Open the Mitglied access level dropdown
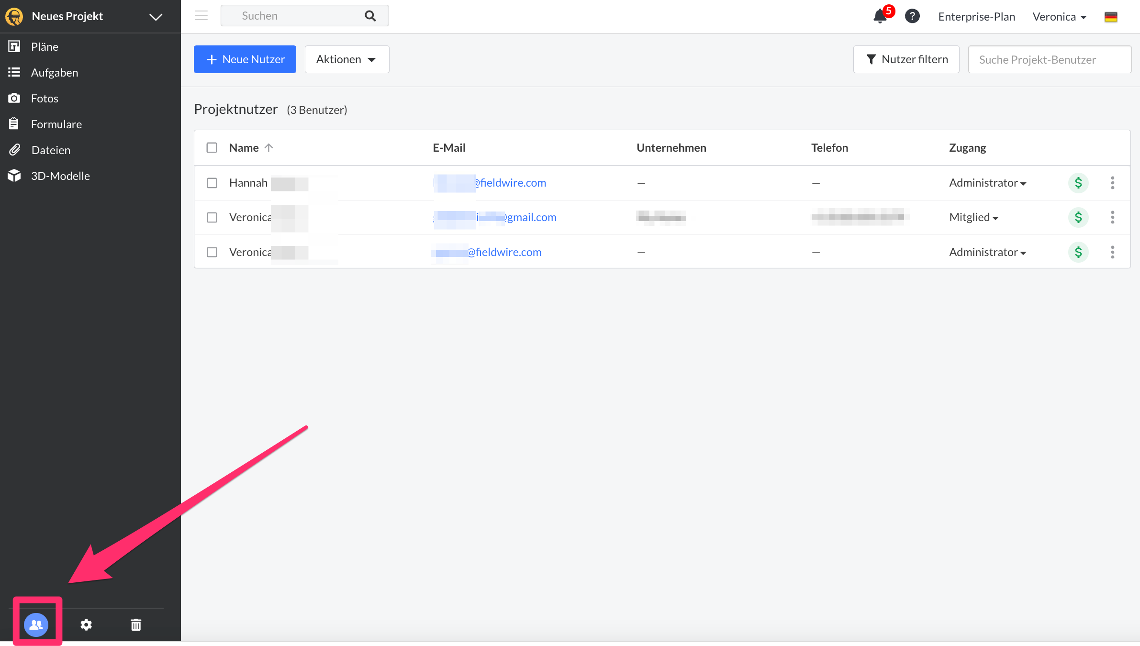 [x=974, y=217]
